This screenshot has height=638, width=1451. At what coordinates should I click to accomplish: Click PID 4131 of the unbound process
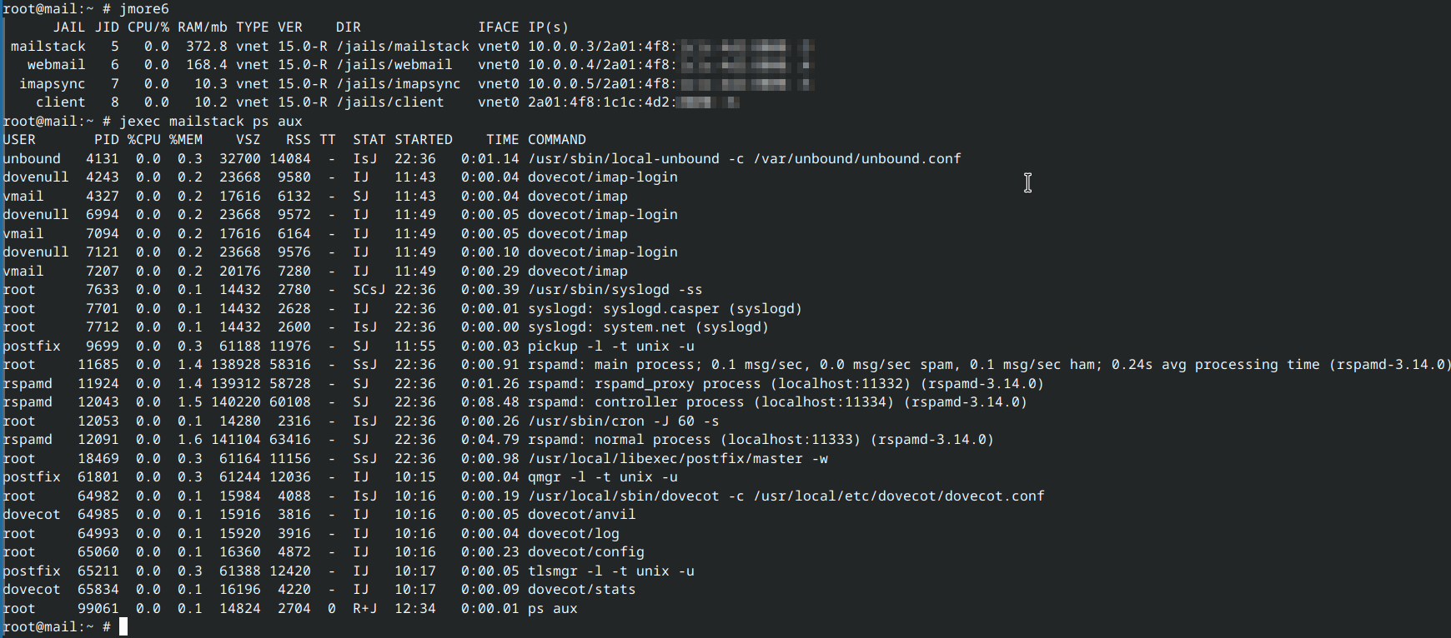click(102, 159)
